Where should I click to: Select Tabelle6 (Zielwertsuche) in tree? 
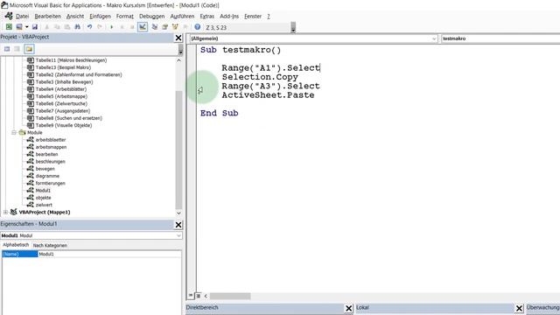click(61, 103)
